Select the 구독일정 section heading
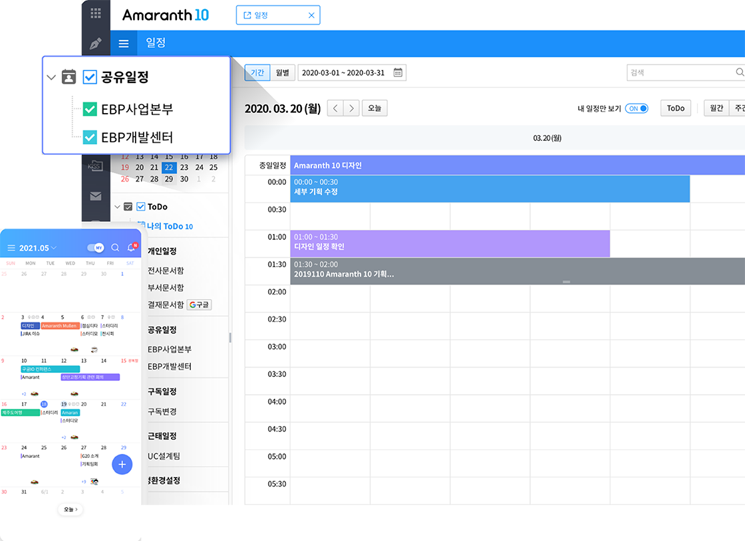Image resolution: width=745 pixels, height=541 pixels. point(162,391)
